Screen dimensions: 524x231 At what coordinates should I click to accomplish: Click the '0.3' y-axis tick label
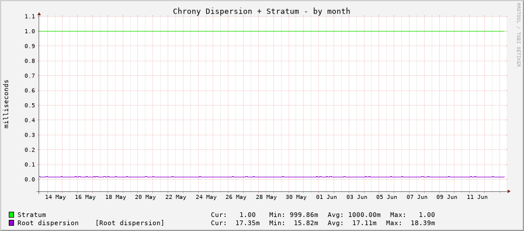pos(30,135)
